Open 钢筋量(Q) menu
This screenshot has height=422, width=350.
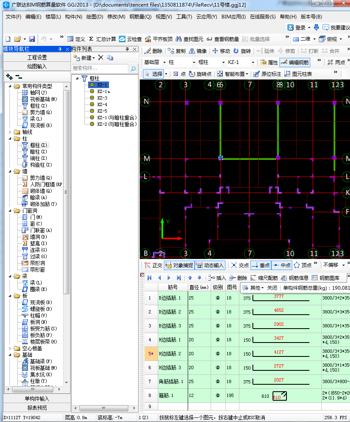[140, 17]
